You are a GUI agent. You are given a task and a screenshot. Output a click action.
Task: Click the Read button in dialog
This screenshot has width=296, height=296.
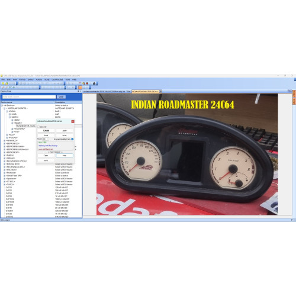pos(46,136)
